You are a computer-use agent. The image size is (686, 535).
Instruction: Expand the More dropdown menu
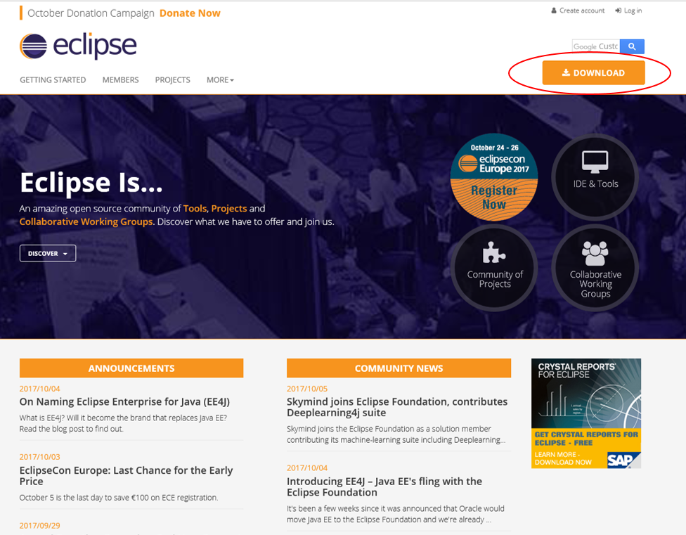tap(220, 80)
